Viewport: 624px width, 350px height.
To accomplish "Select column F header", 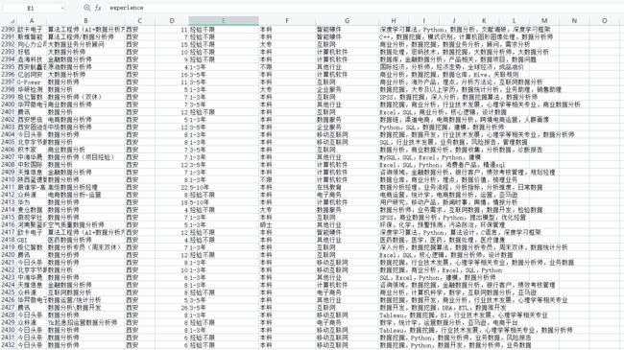I will (x=287, y=21).
